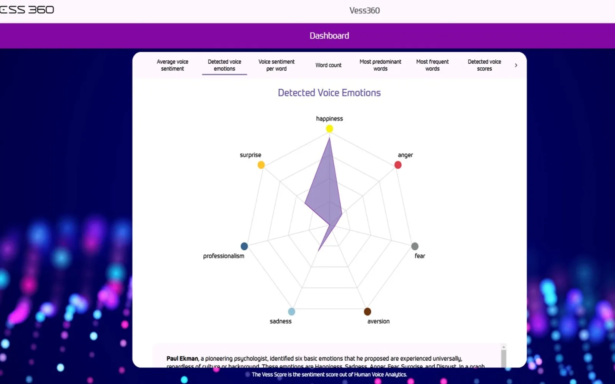Click the description panel scroll-up arrow
The image size is (615, 384).
tap(504, 347)
